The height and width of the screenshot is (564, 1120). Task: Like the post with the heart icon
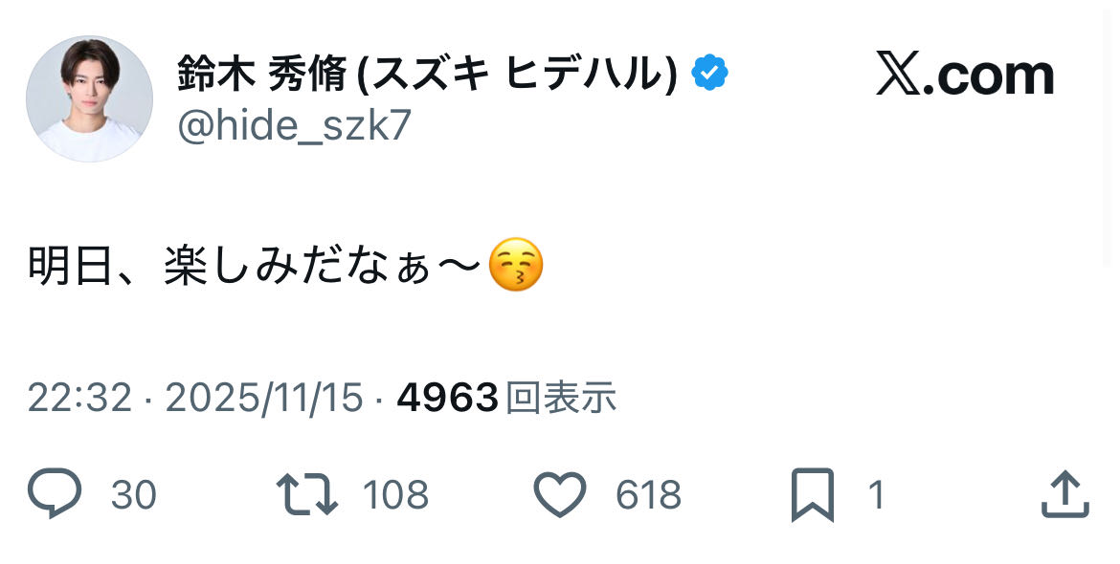pos(559,494)
